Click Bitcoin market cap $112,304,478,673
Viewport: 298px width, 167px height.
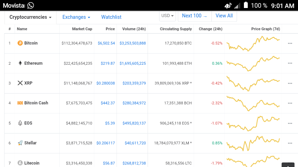click(x=77, y=43)
